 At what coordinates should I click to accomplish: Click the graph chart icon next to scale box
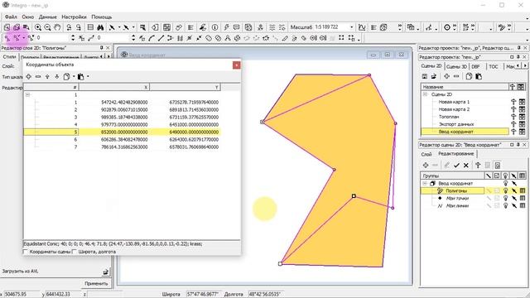pyautogui.click(x=362, y=27)
